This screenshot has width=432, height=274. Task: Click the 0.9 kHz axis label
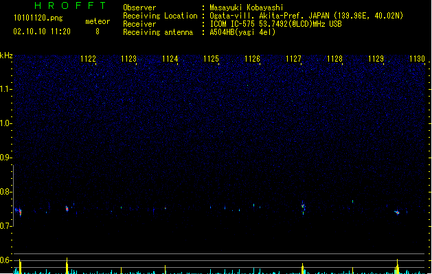[5, 158]
